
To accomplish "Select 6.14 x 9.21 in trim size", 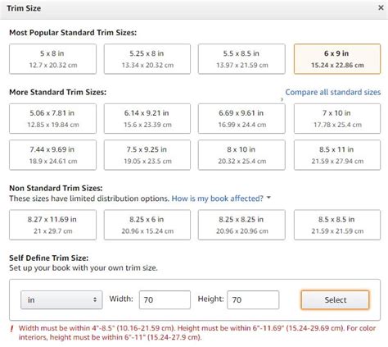I will (147, 118).
